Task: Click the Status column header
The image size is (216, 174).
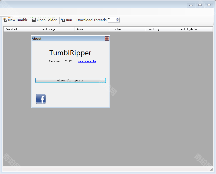Action: [x=128, y=29]
